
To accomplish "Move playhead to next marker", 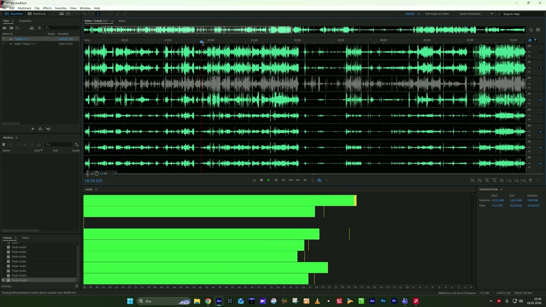I will [x=305, y=180].
